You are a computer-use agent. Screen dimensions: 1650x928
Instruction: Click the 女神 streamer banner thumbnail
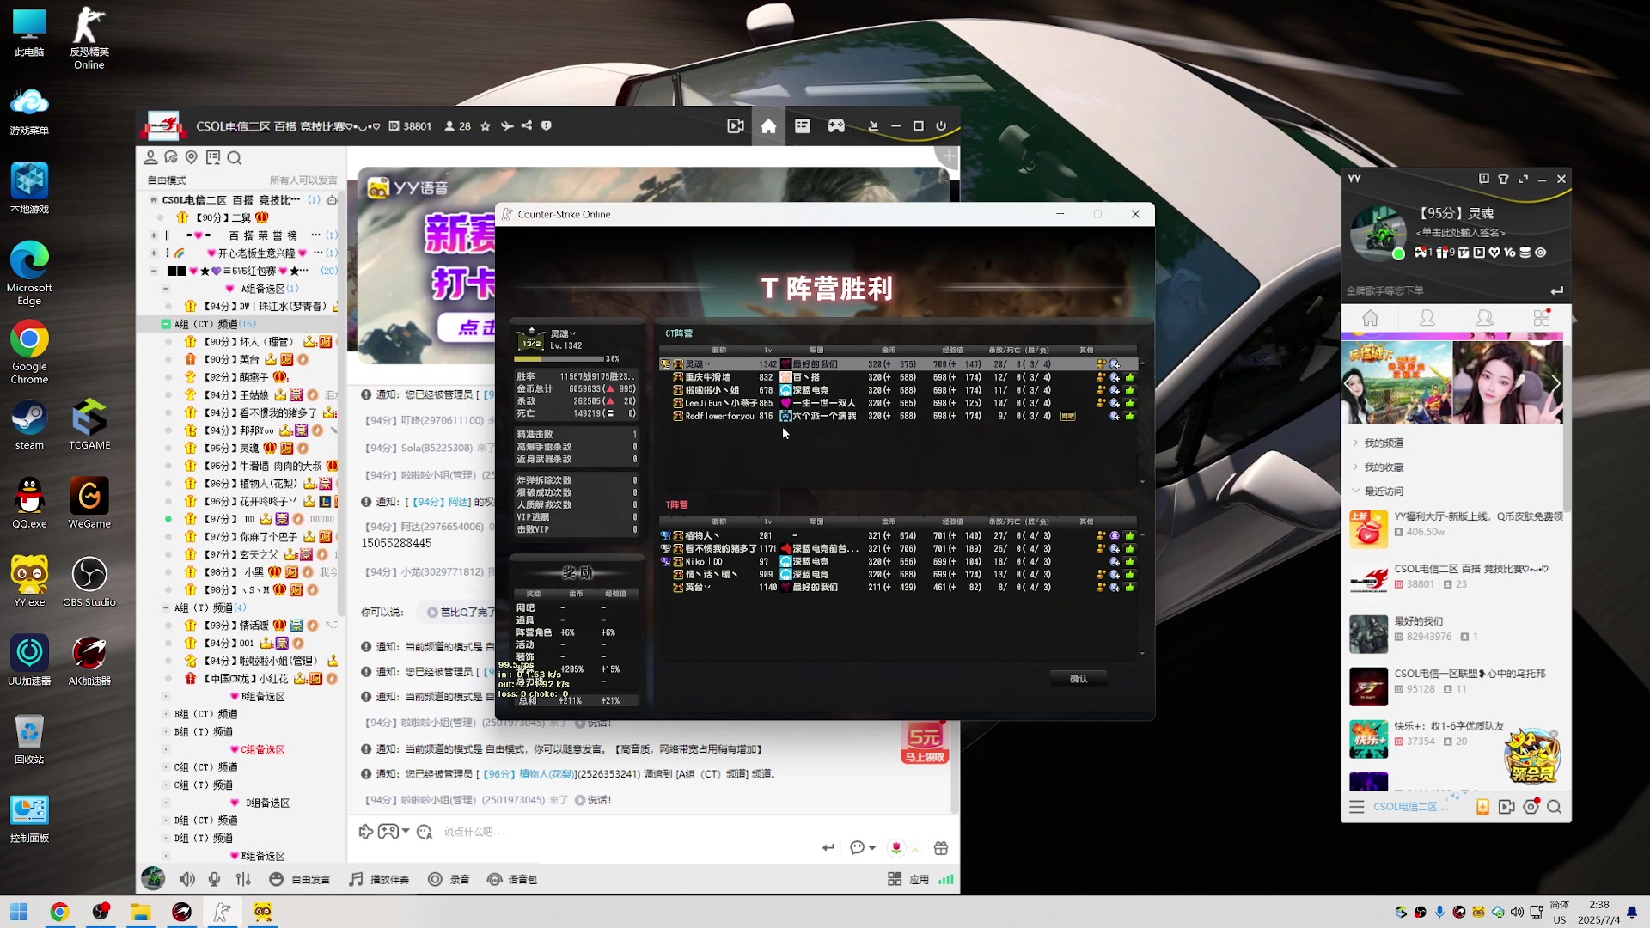click(x=1508, y=382)
